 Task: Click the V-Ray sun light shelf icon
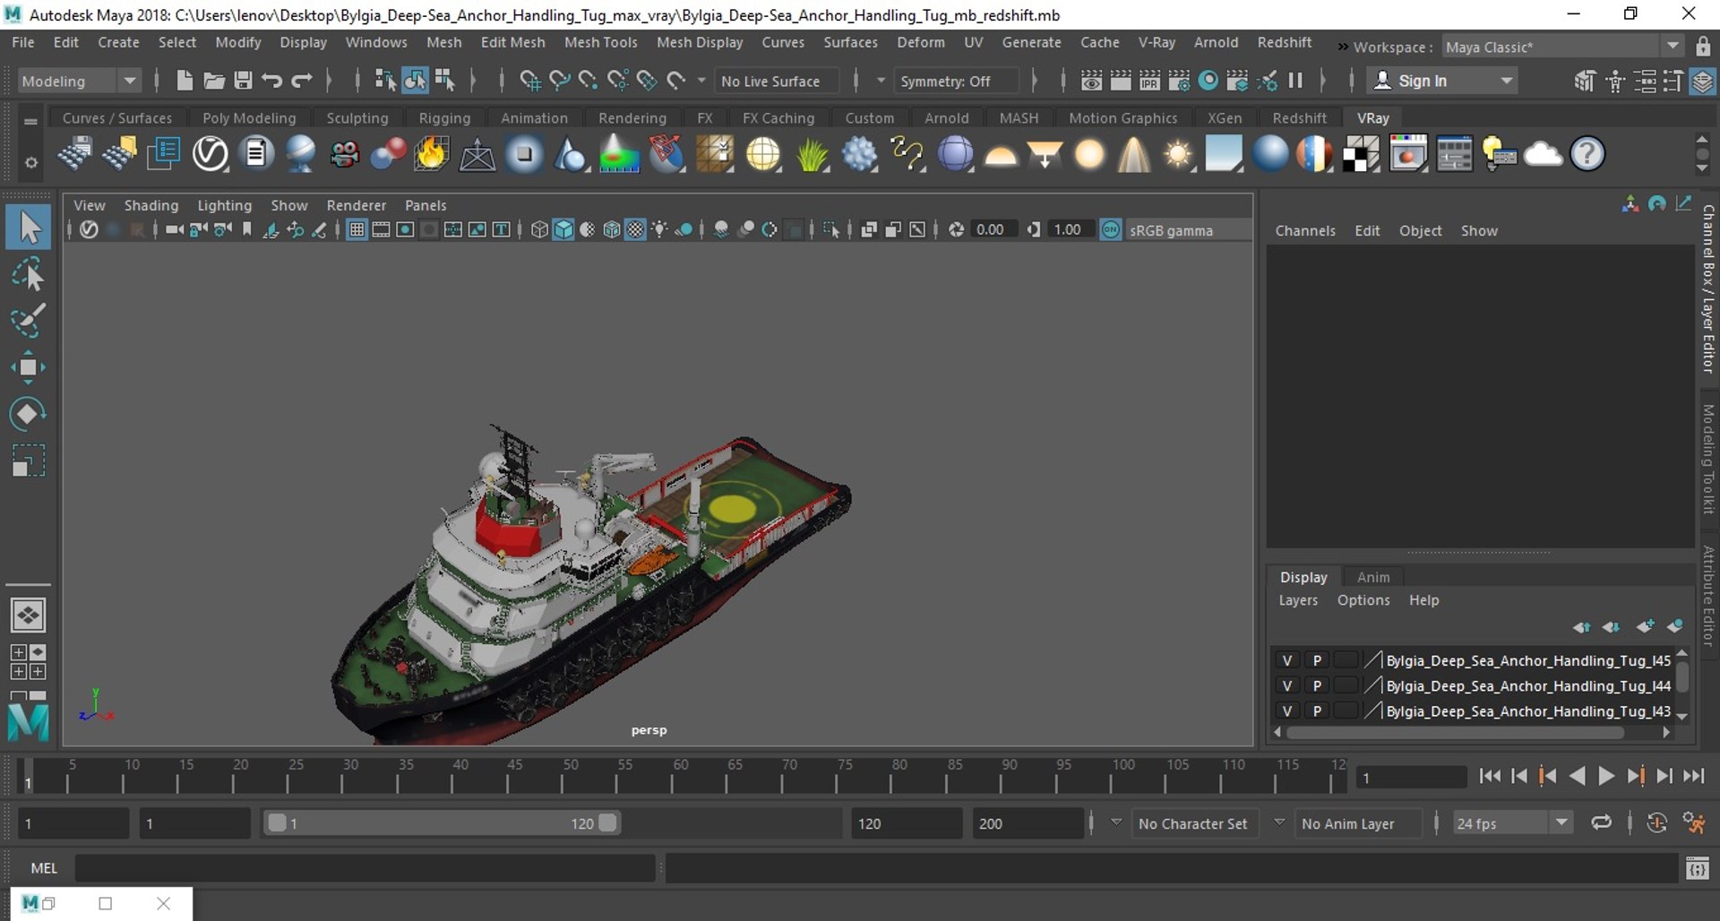(x=1178, y=154)
